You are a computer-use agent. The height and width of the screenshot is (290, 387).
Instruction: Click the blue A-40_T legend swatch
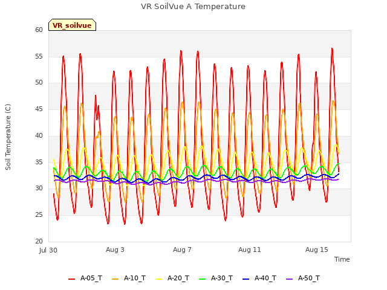coord(246,279)
